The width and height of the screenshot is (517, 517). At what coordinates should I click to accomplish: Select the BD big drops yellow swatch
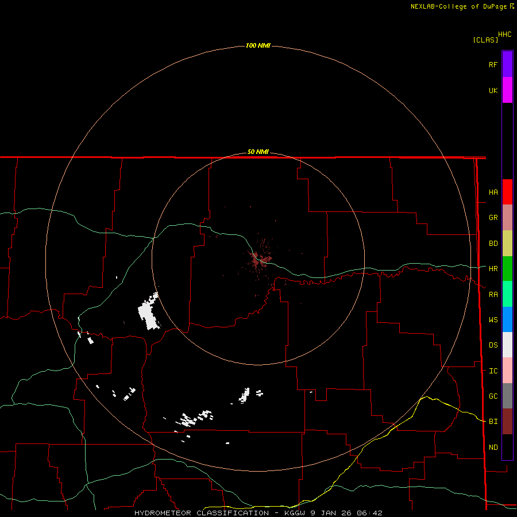(507, 244)
